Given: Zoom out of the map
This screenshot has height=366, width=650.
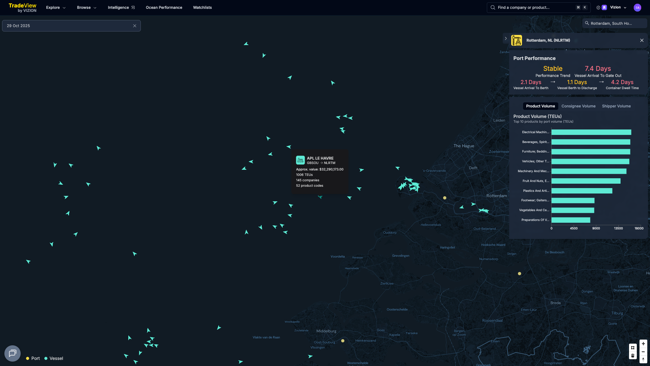Looking at the screenshot, I should coord(643,352).
